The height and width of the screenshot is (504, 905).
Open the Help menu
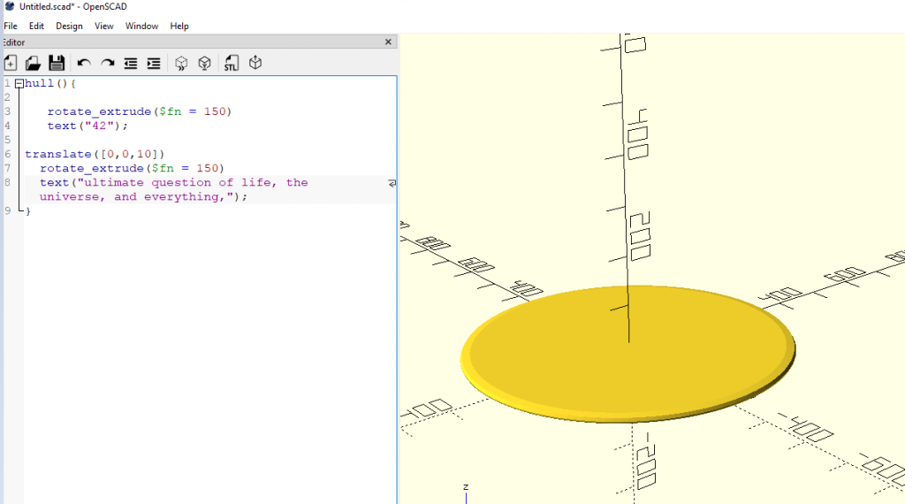[179, 26]
